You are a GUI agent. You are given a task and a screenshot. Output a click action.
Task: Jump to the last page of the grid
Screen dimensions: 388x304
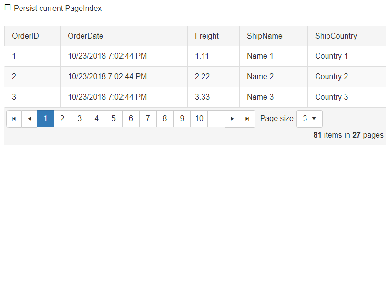247,119
